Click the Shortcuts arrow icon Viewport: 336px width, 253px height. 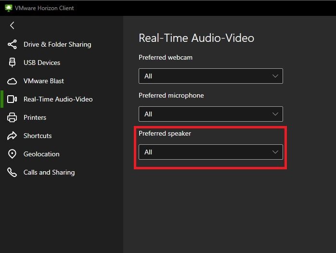(x=12, y=136)
